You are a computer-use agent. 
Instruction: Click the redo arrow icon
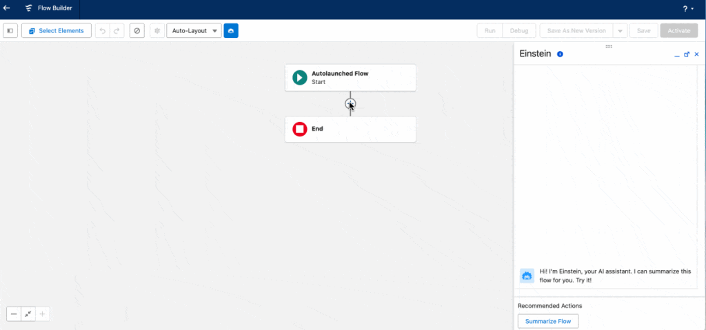pyautogui.click(x=117, y=31)
